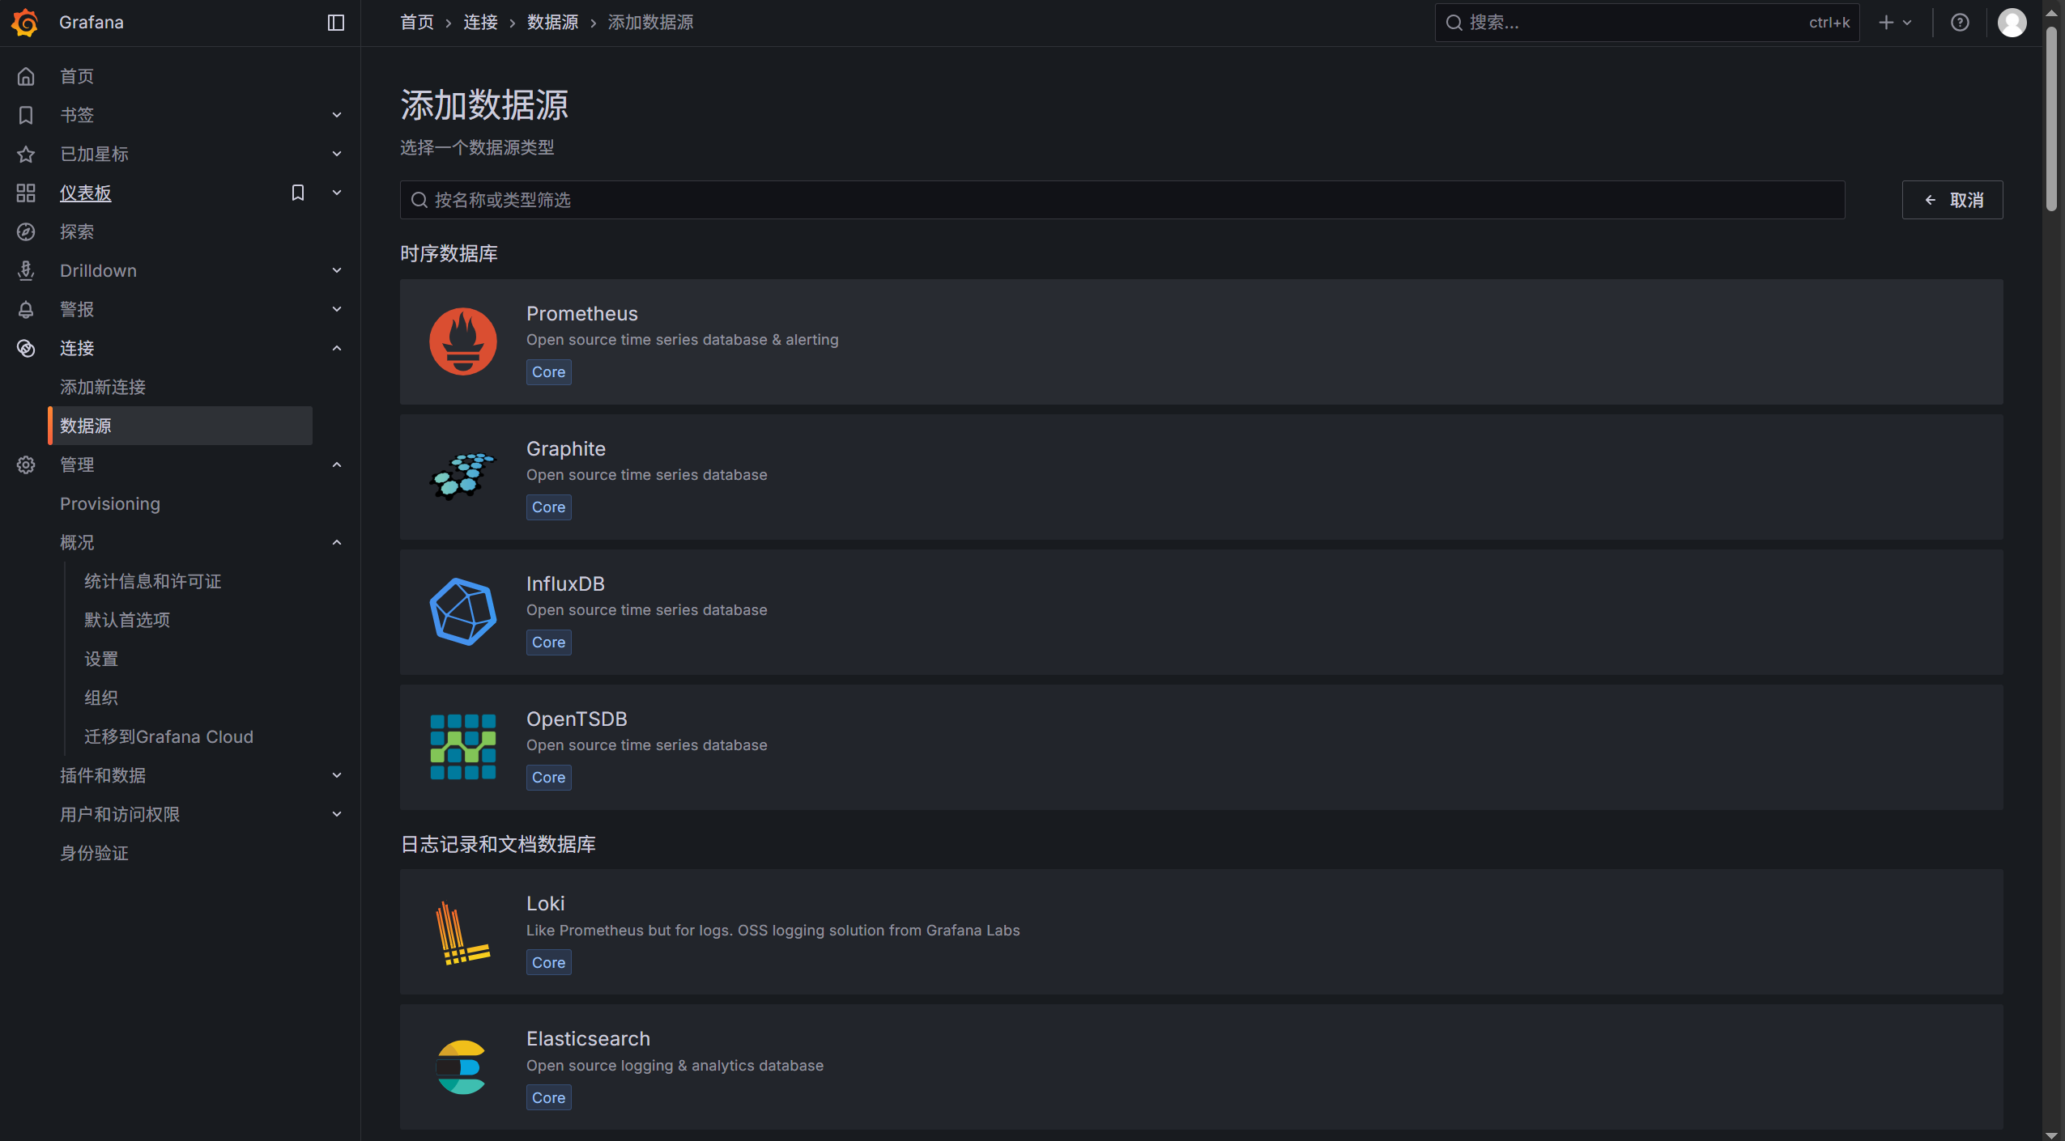Click the page vertical scrollbar
The image size is (2065, 1141).
[2051, 120]
